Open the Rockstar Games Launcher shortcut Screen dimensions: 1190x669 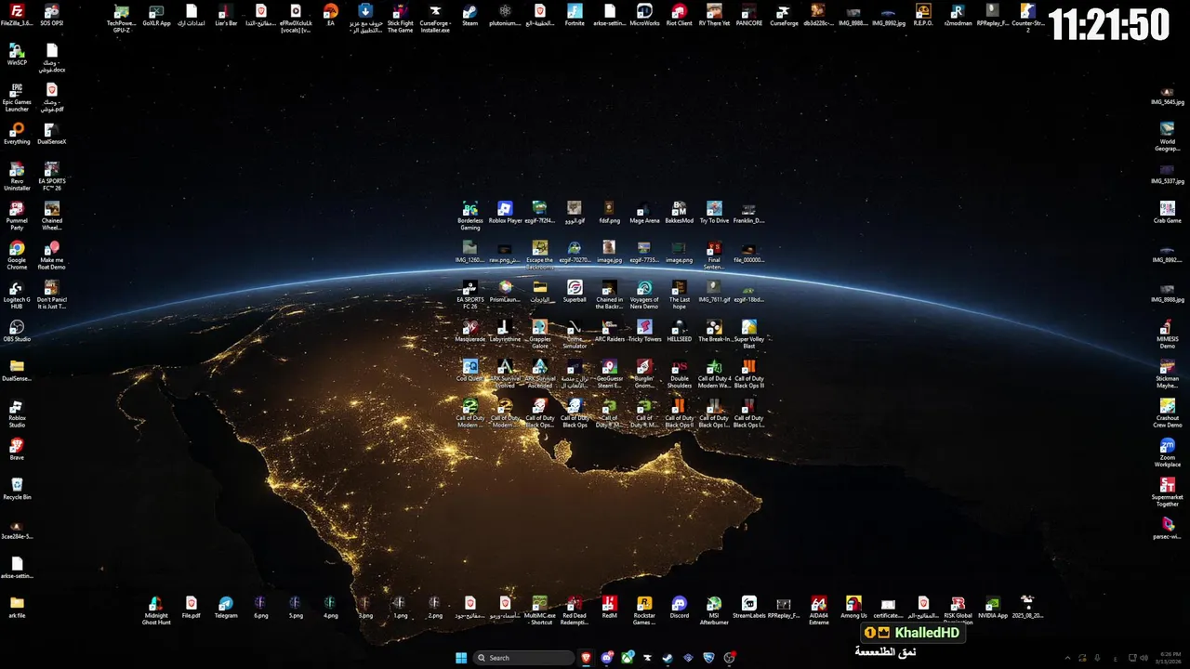(644, 610)
